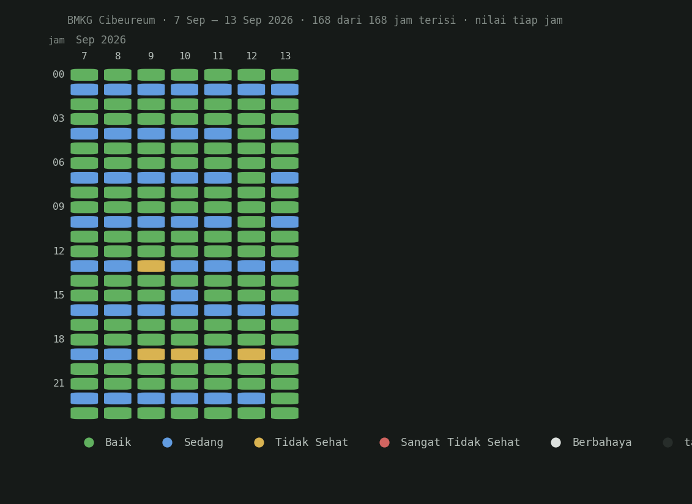This screenshot has height=504, width=692.
Task: Click the yellow Tidak Sehat legend dot
Action: (259, 443)
